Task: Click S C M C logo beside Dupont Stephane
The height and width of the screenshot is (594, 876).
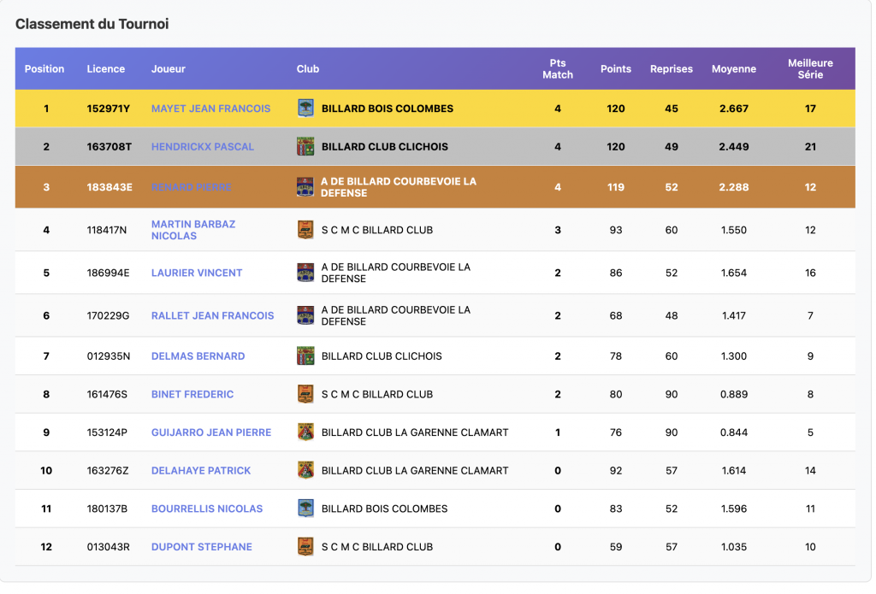Action: coord(305,547)
